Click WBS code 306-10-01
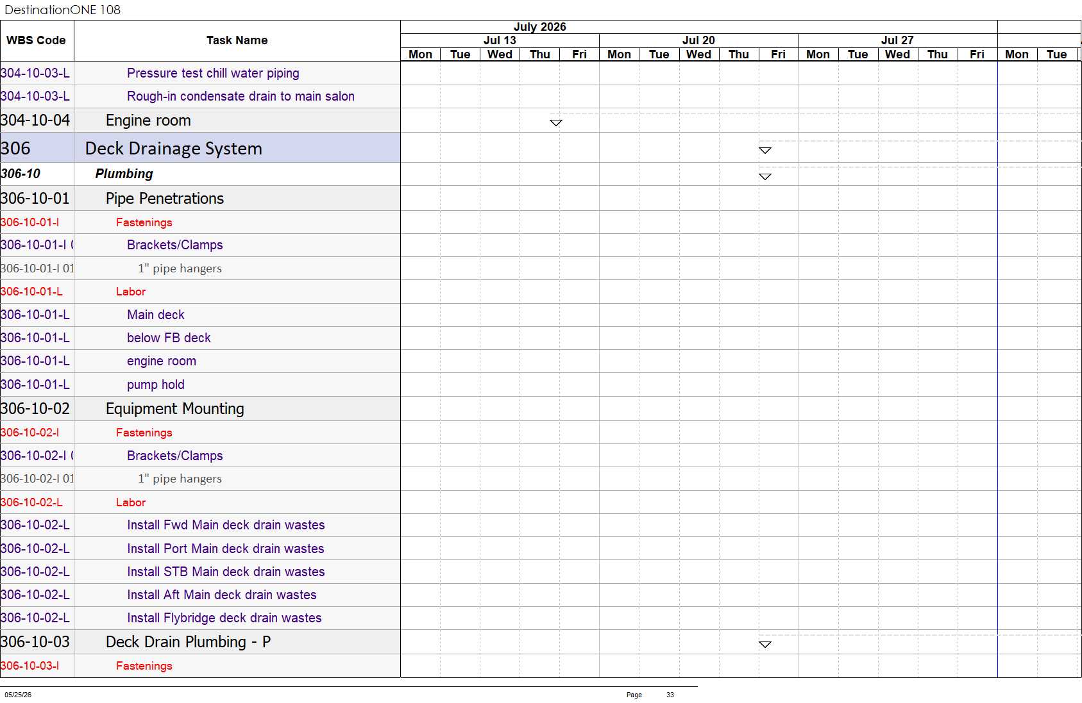 pyautogui.click(x=35, y=198)
